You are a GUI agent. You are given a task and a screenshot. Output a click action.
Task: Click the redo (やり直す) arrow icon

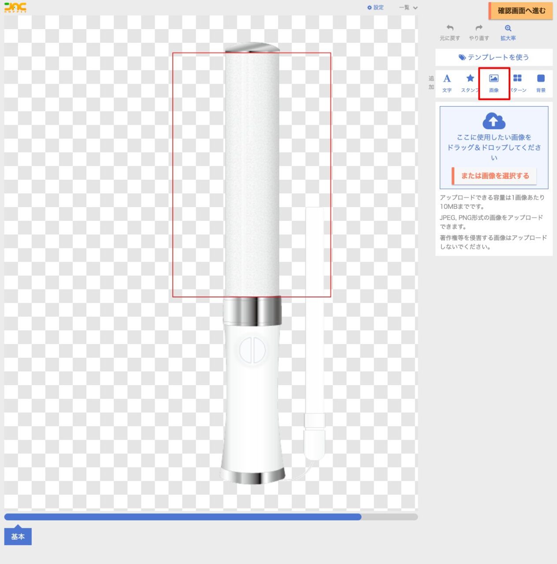(x=479, y=28)
